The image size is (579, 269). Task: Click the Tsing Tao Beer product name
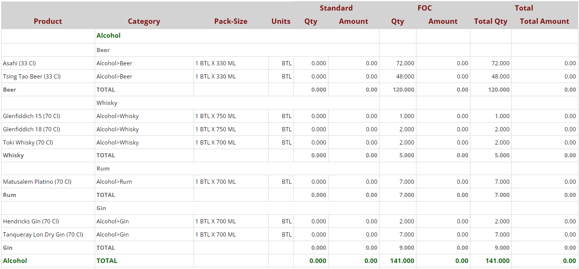pyautogui.click(x=32, y=77)
